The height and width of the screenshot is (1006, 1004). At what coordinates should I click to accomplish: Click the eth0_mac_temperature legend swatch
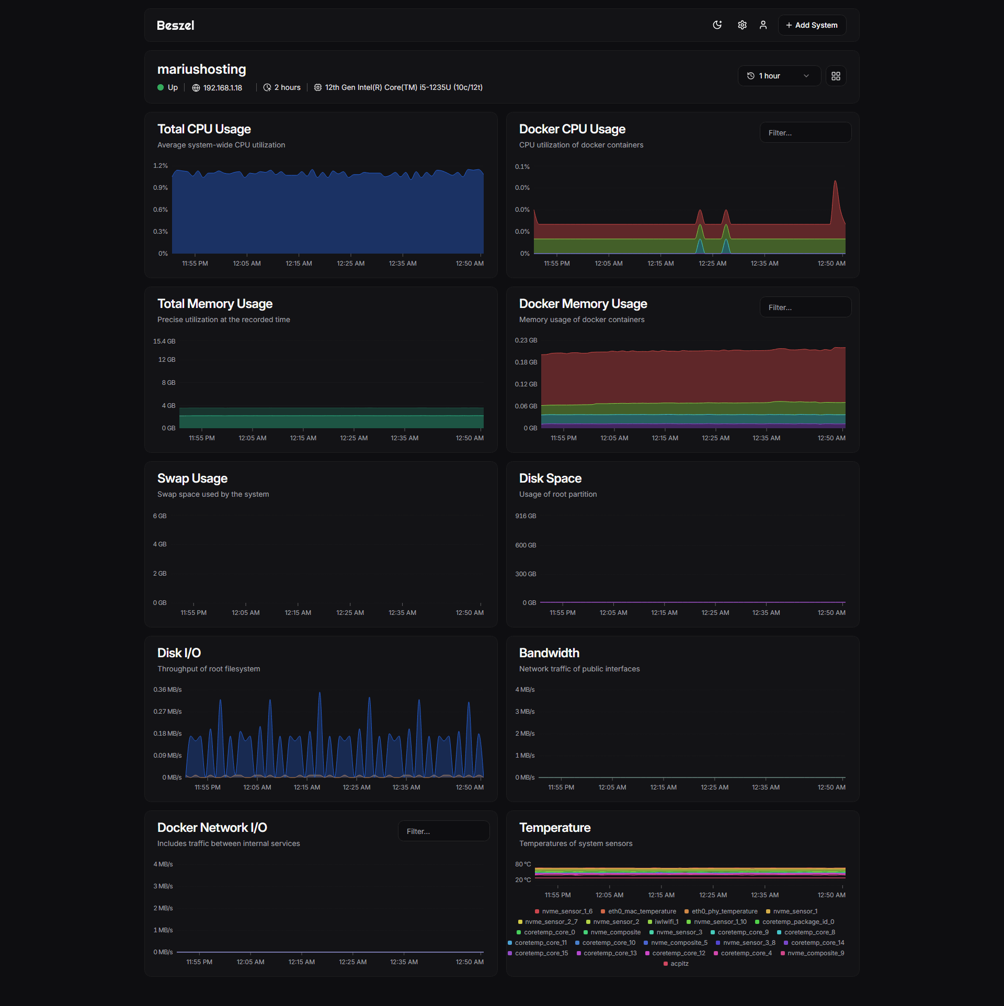tap(603, 911)
